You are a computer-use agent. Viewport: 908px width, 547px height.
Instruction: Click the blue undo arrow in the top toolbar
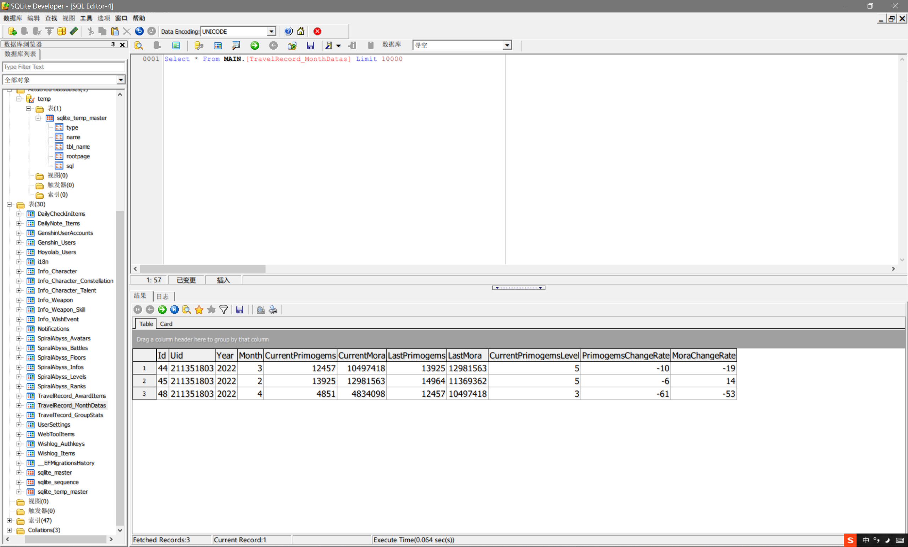pos(139,31)
